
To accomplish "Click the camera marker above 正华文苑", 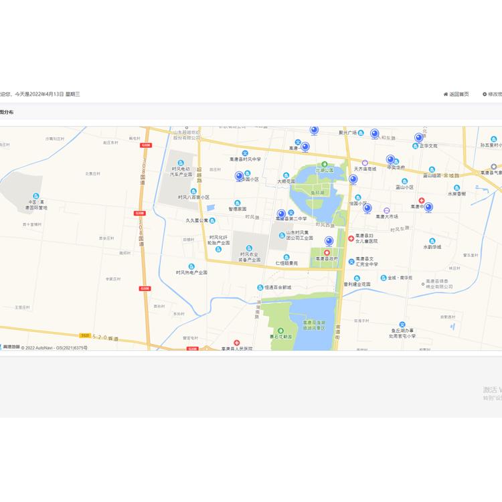I will 419,138.
